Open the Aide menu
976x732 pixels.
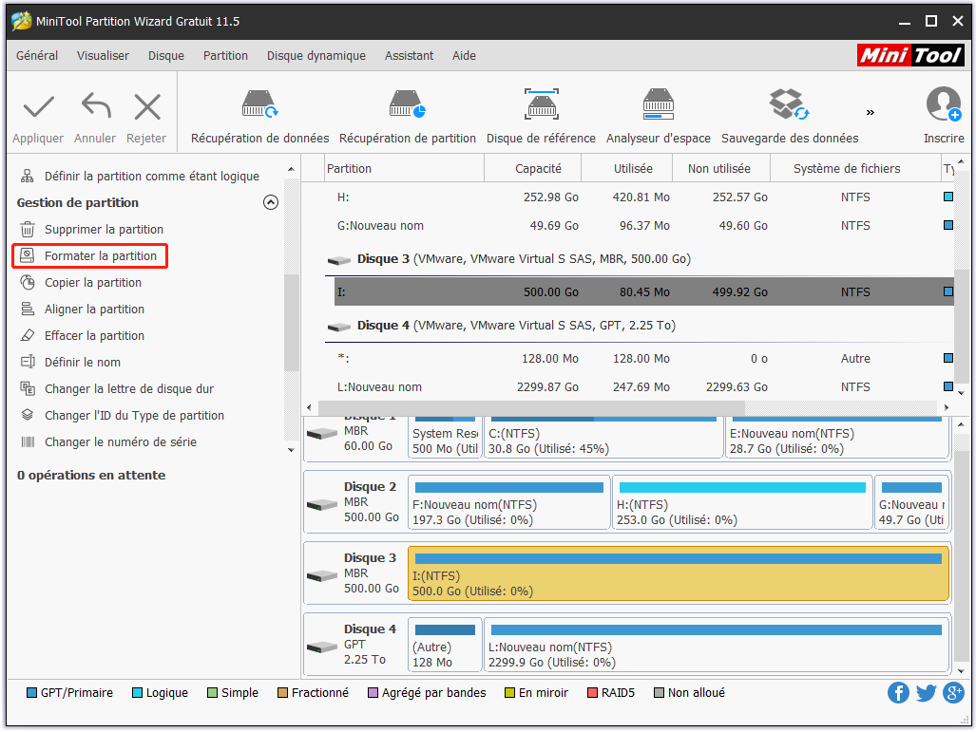point(464,55)
